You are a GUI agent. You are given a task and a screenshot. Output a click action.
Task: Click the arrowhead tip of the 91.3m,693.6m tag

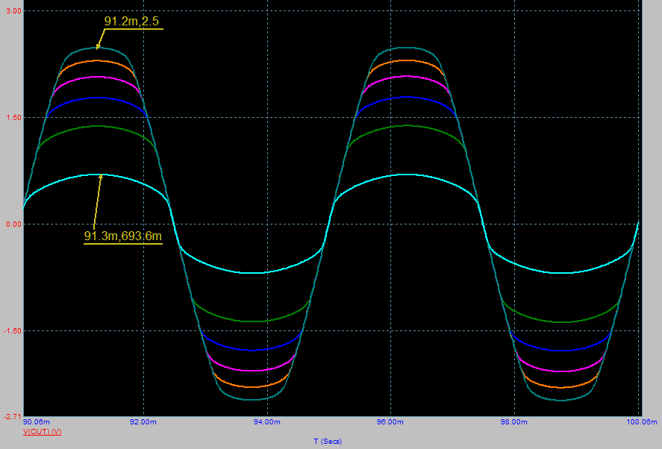[x=101, y=175]
